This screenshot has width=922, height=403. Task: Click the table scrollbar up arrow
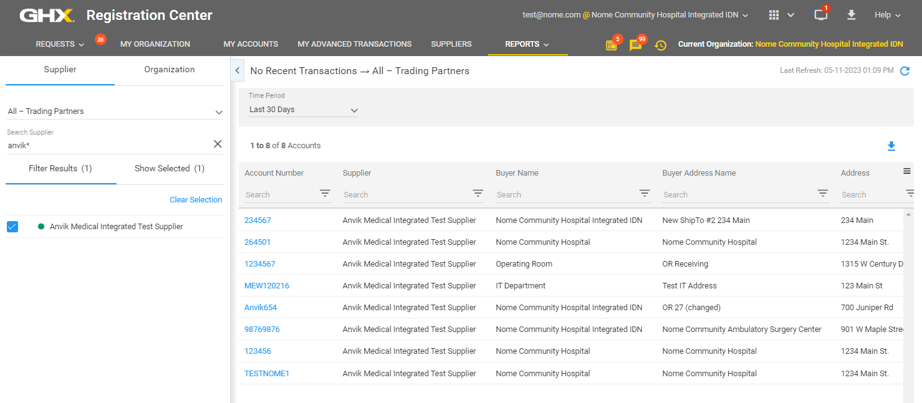coord(908,214)
